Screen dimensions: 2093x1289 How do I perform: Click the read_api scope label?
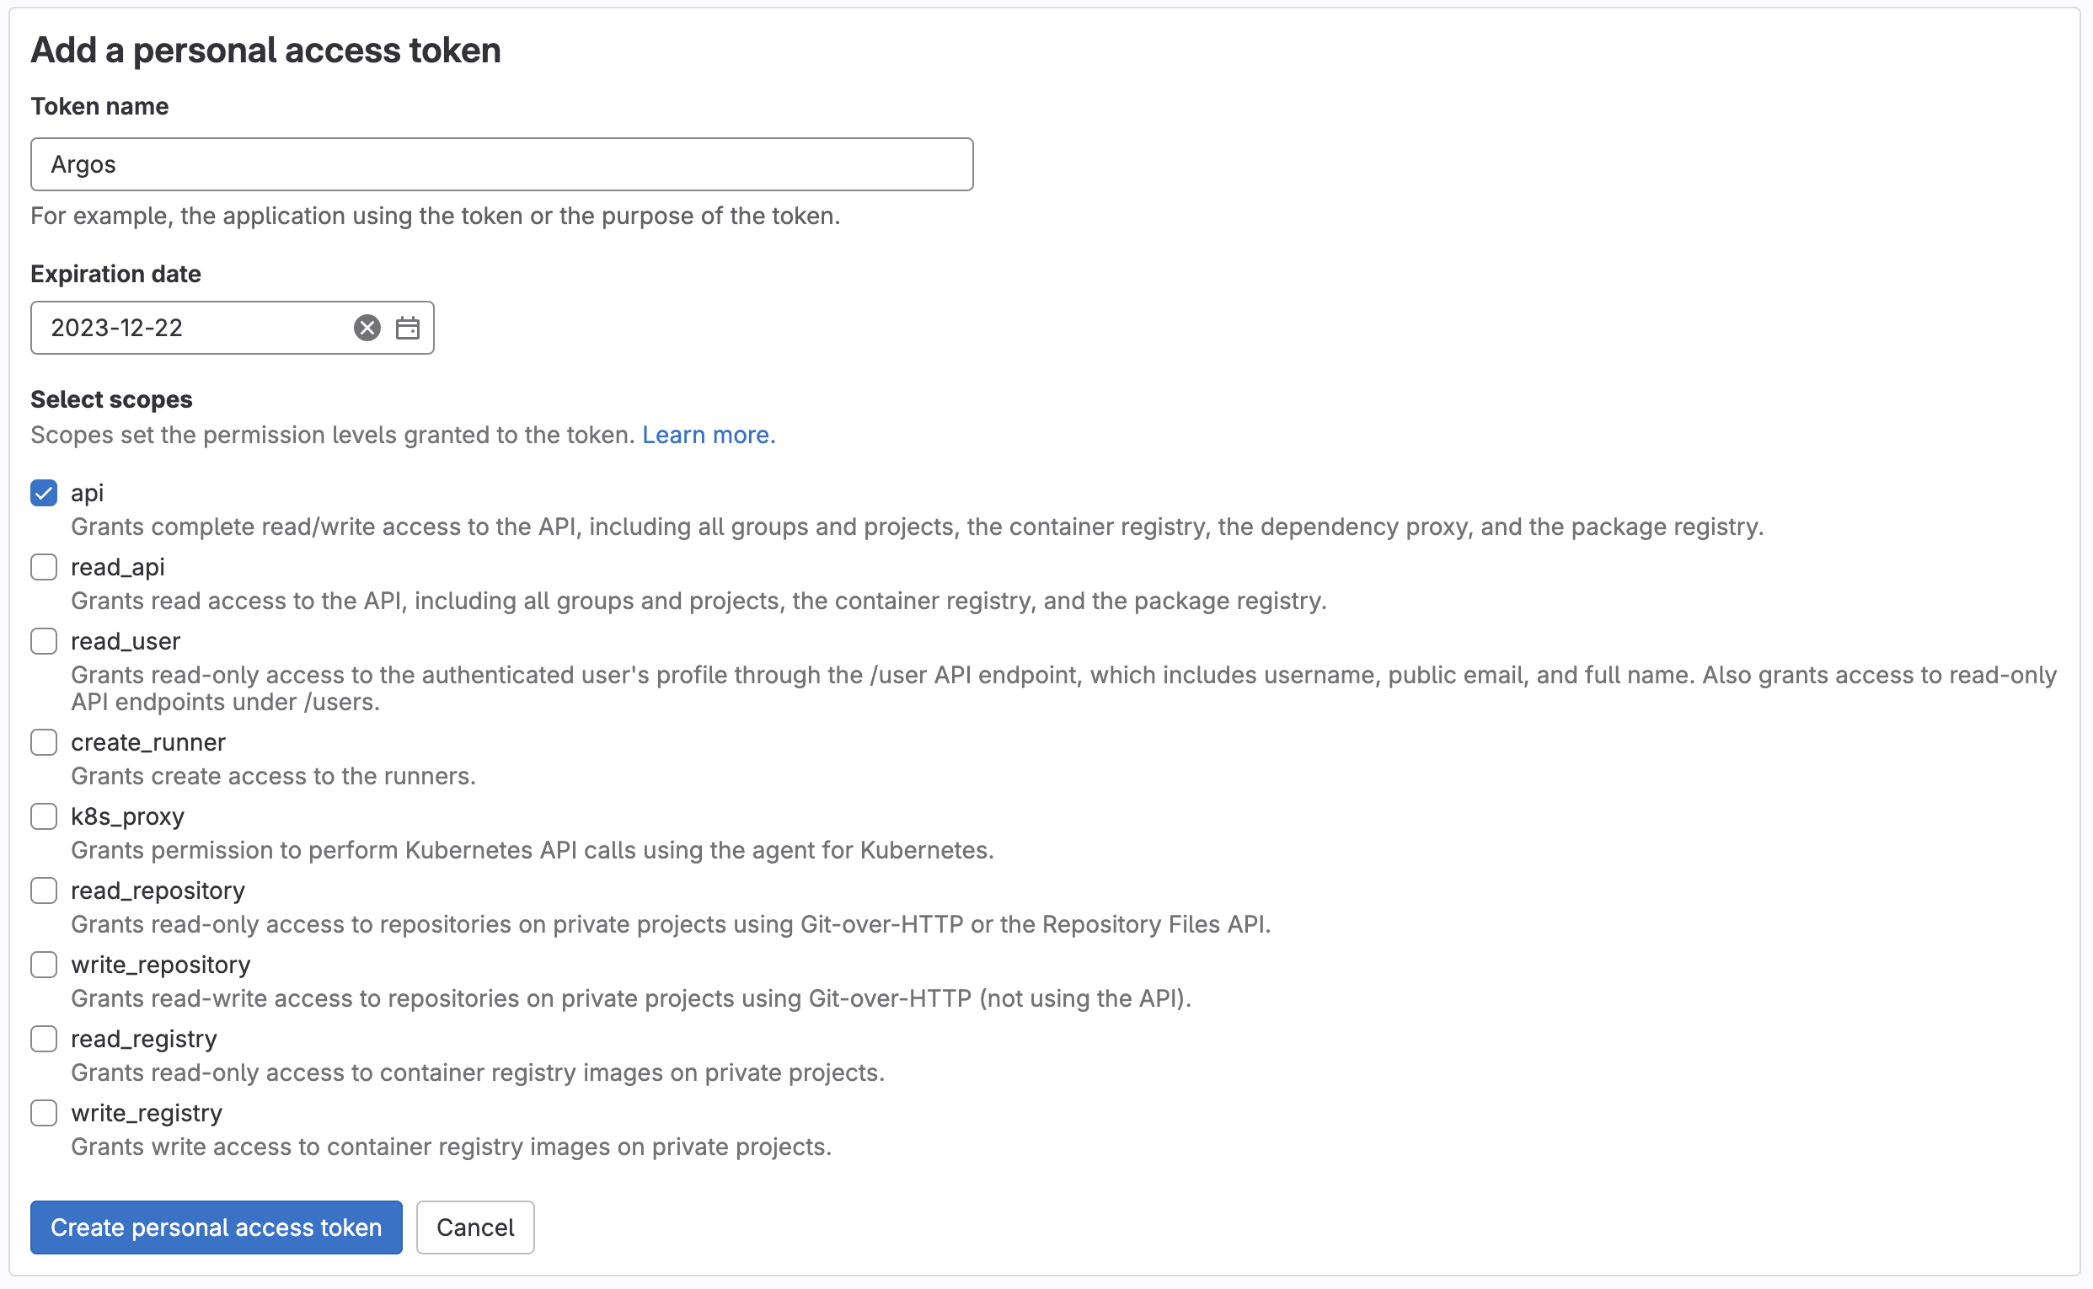click(x=118, y=567)
